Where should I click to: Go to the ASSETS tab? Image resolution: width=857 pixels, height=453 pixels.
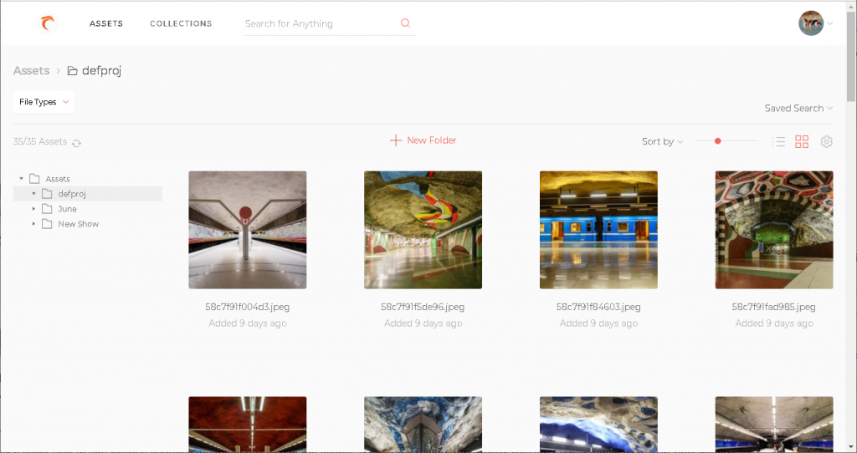(106, 23)
